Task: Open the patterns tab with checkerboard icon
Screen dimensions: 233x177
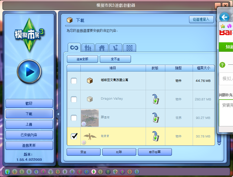Action: tap(129, 48)
